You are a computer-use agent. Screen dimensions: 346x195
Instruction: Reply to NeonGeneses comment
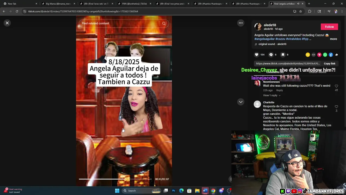pyautogui.click(x=280, y=90)
